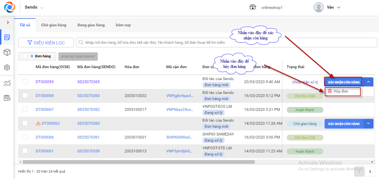This screenshot has width=379, height=179.
Task: Click the horizontal scrollbar under the table
Action: [139, 162]
